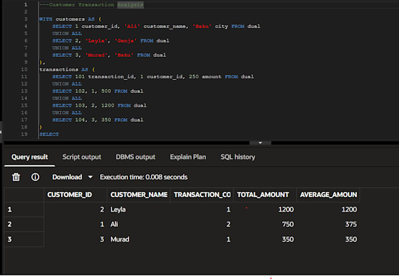Select result row number 1
The width and height of the screenshot is (399, 279).
click(x=24, y=209)
